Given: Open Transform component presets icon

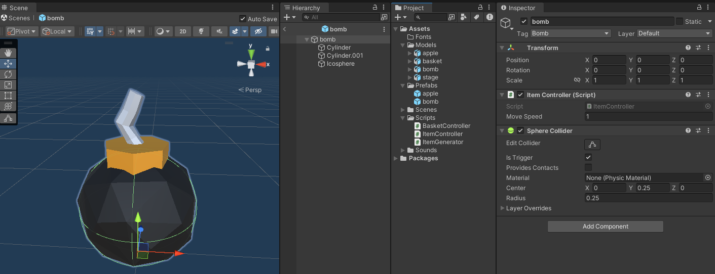Looking at the screenshot, I should tap(698, 48).
